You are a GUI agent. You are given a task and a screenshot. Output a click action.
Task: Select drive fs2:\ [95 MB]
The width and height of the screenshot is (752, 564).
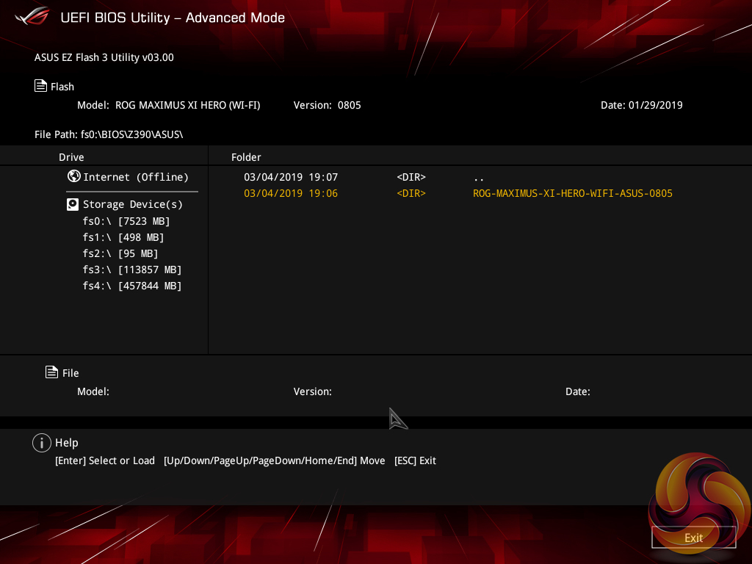(x=120, y=253)
